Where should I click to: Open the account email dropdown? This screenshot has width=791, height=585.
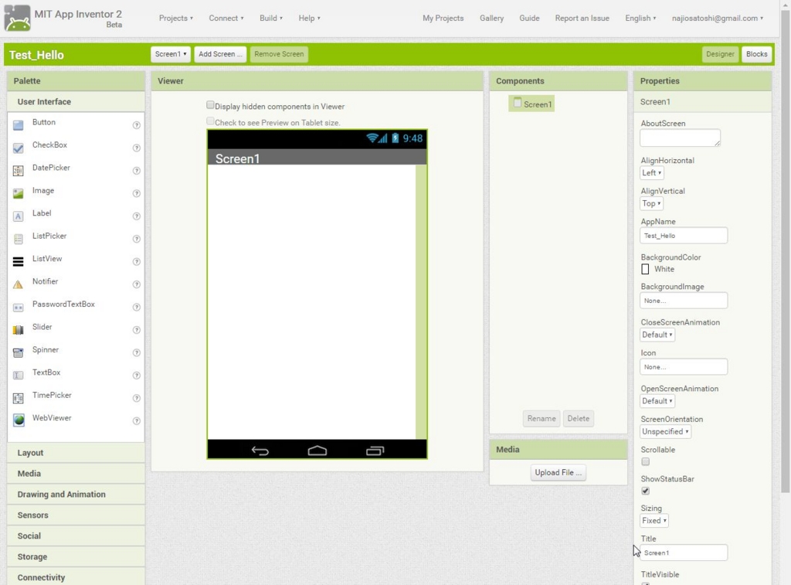[x=718, y=19]
